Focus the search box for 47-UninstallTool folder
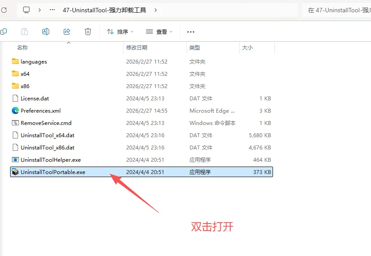This screenshot has width=371, height=256. 336,10
